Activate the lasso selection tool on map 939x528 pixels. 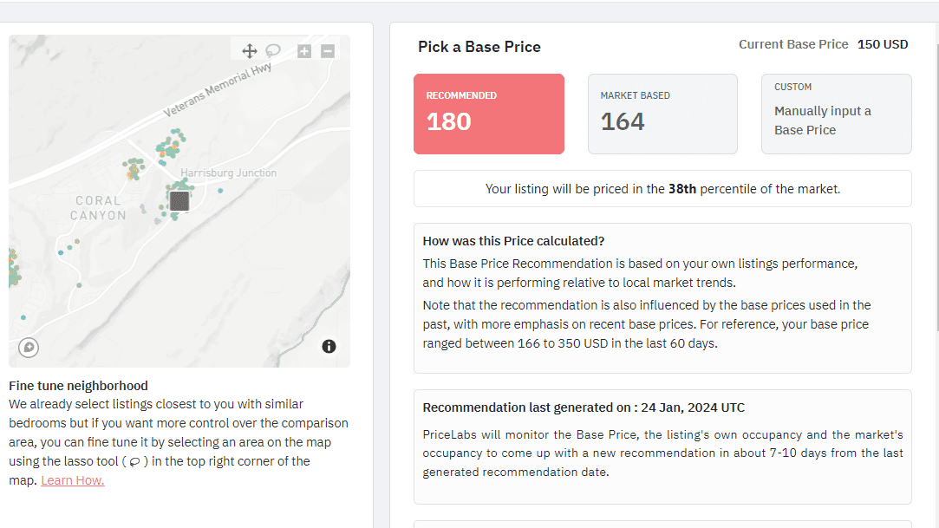click(273, 51)
